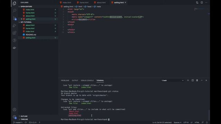Open the Source Control view
The height and width of the screenshot is (124, 221).
(15, 18)
